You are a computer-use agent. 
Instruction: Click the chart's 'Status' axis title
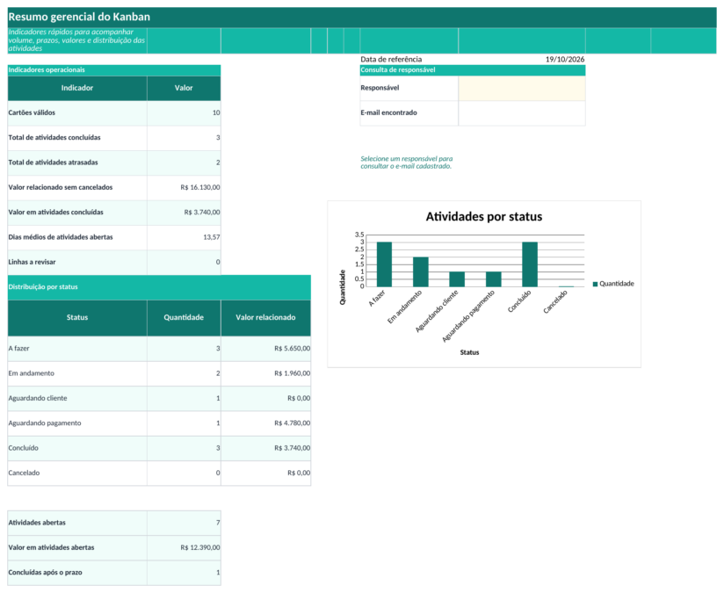469,352
